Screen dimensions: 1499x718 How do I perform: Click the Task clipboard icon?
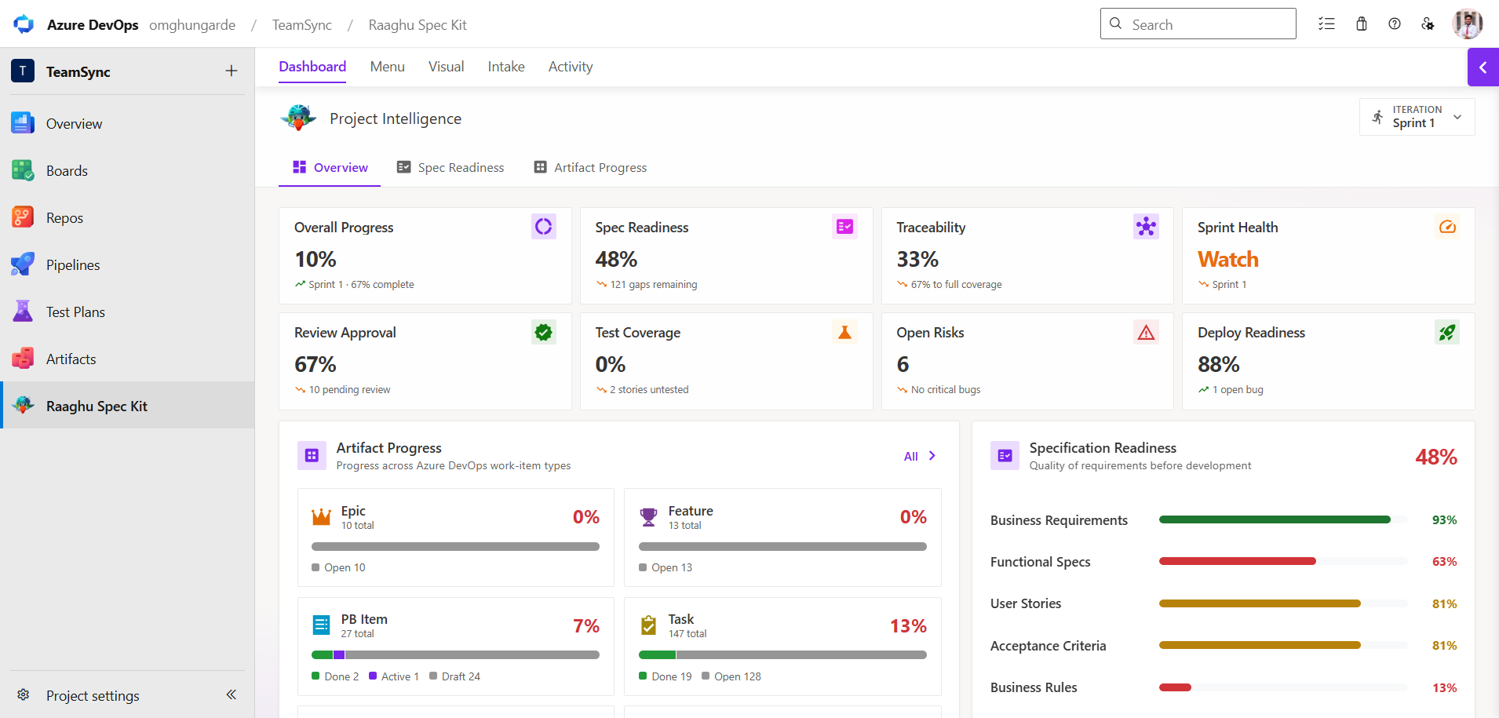pos(648,625)
